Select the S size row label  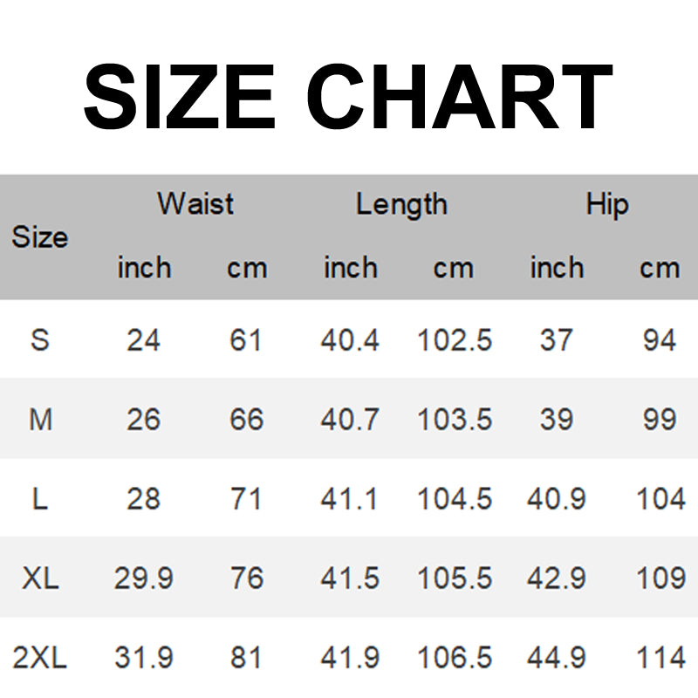point(40,339)
